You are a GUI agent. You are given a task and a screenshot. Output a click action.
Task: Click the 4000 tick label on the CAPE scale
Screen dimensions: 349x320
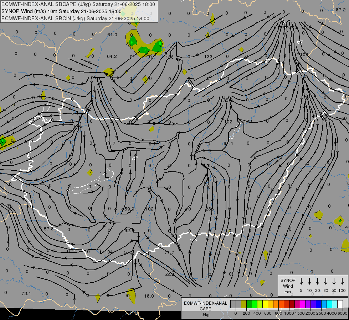coord(332,313)
